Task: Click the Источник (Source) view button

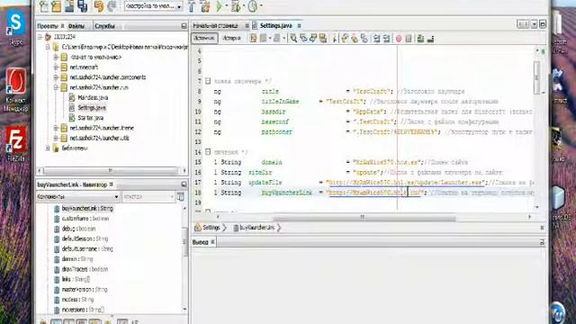Action: pyautogui.click(x=204, y=38)
